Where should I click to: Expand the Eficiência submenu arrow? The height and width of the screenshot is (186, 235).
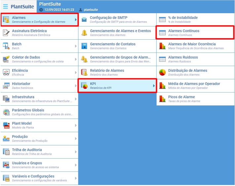tap(76, 72)
